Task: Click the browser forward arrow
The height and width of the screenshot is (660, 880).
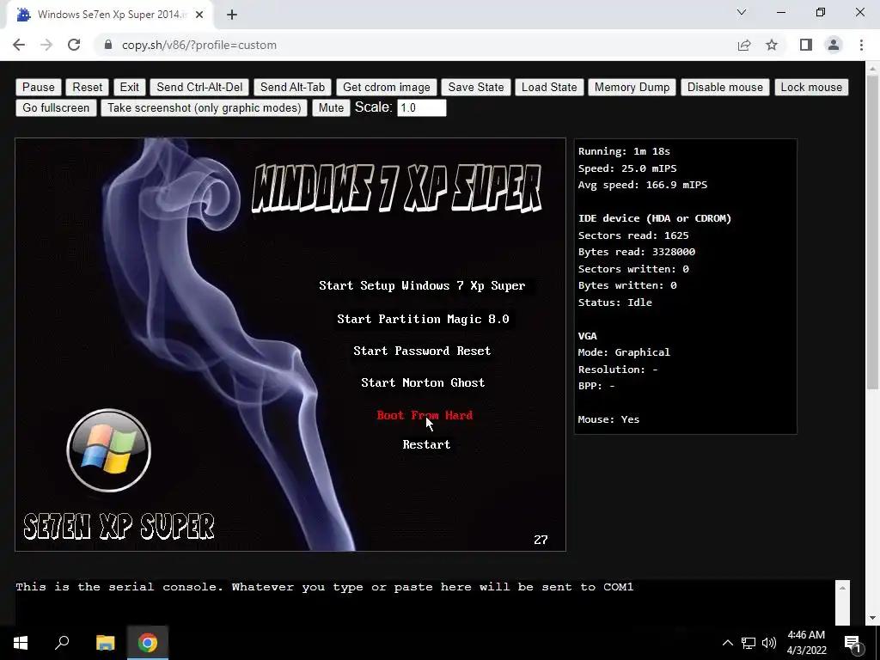Action: (46, 45)
